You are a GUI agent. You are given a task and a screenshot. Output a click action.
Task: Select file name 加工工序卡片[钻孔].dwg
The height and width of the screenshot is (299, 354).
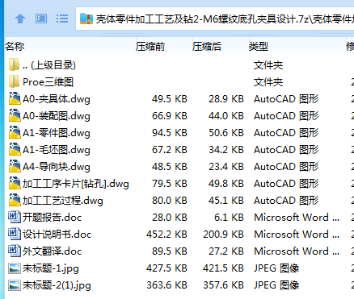click(76, 184)
